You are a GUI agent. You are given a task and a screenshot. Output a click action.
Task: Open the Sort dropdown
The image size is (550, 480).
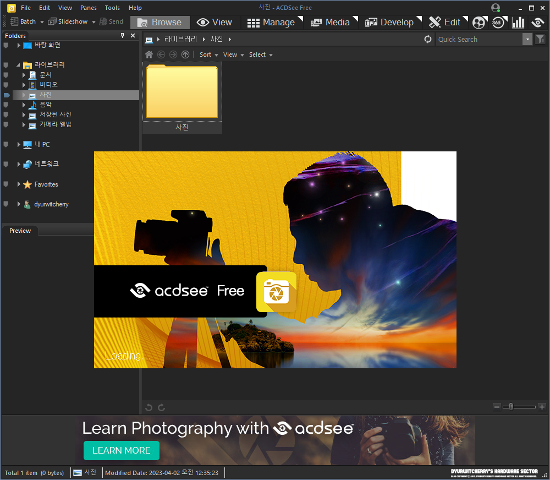pos(208,55)
